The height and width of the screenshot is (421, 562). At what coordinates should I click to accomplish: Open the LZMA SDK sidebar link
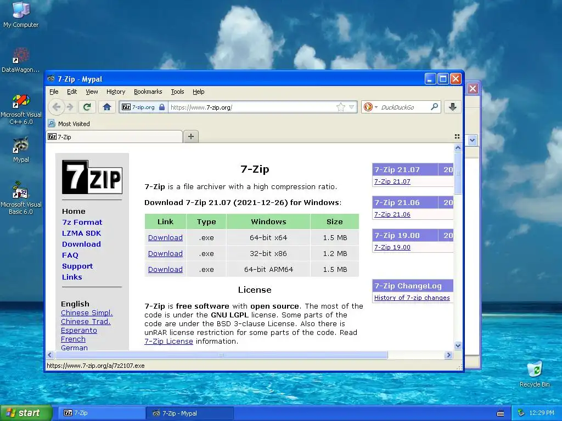point(81,233)
